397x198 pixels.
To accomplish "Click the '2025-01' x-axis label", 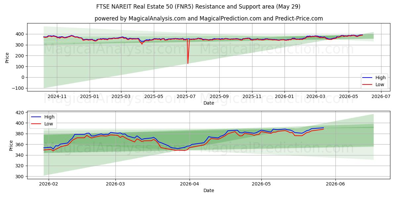I will pos(90,96).
